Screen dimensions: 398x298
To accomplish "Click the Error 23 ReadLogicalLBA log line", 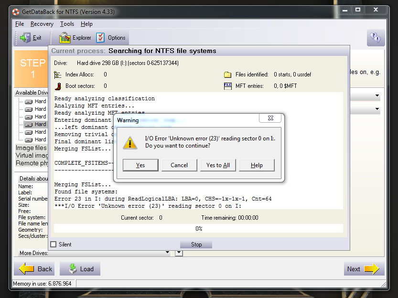I will click(163, 199).
